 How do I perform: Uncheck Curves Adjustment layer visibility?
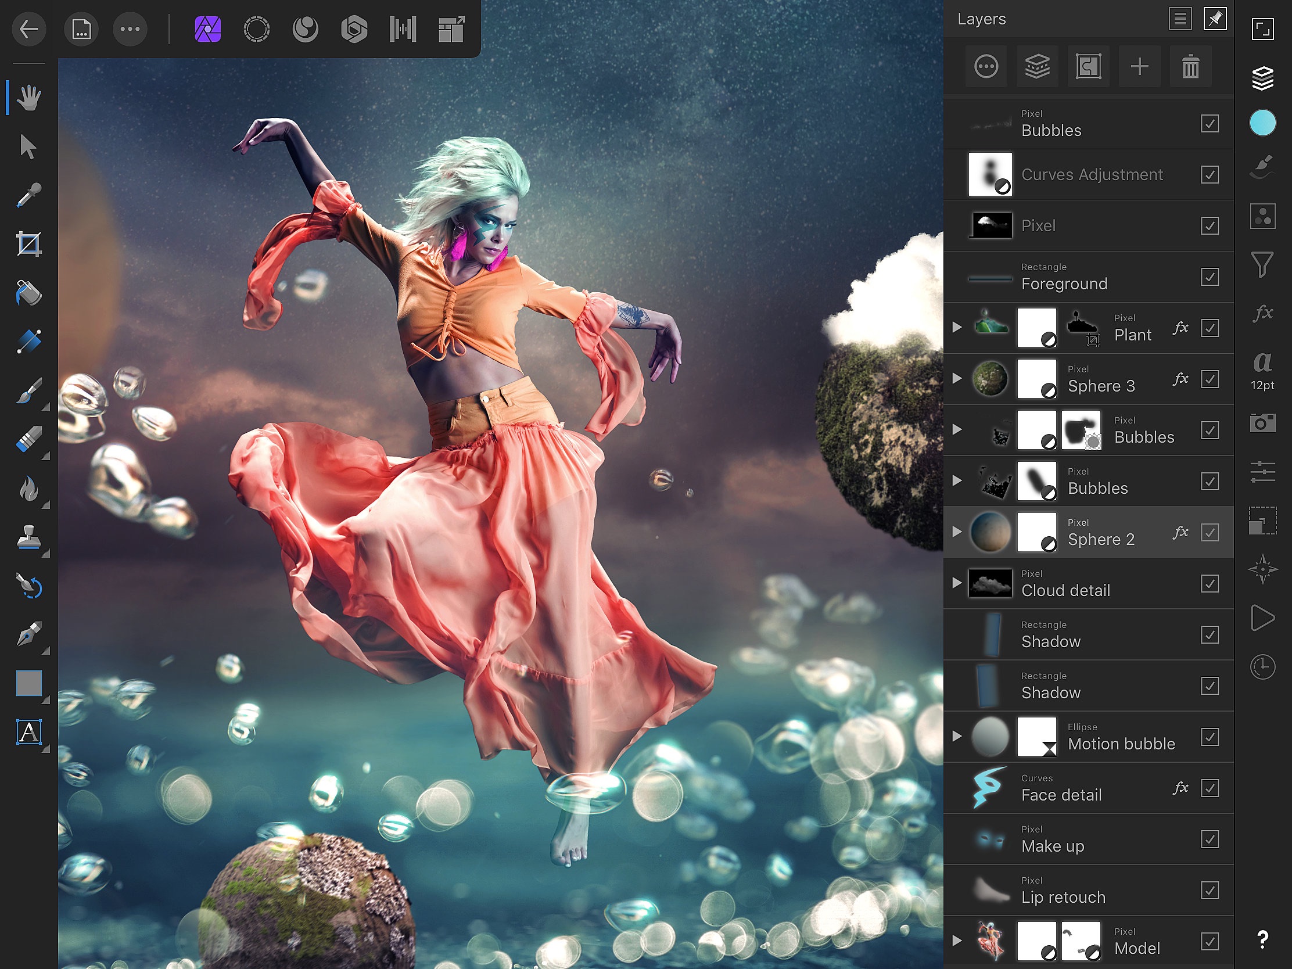click(1210, 175)
